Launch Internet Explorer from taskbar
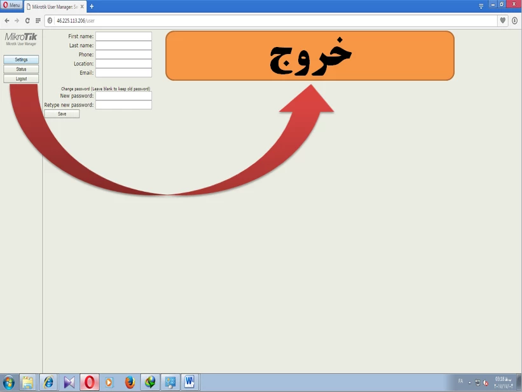522x392 pixels. click(x=48, y=382)
